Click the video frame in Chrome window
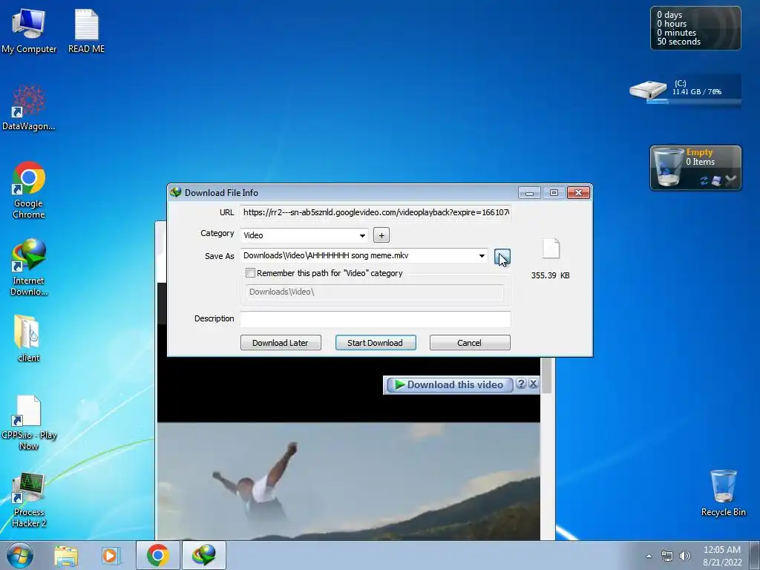The height and width of the screenshot is (570, 760). (349, 480)
